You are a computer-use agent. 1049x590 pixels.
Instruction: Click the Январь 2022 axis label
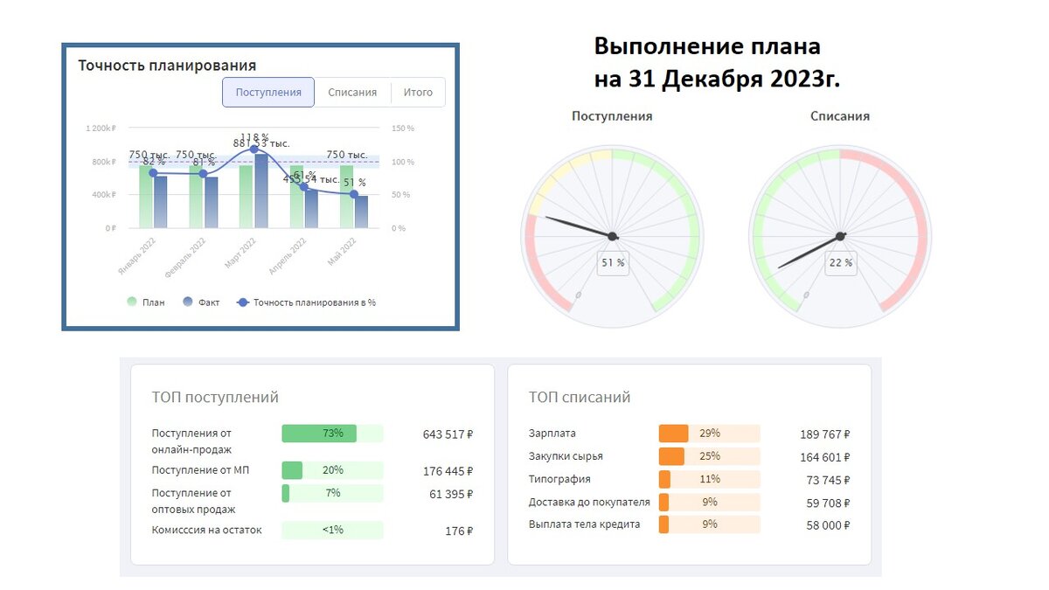(136, 255)
